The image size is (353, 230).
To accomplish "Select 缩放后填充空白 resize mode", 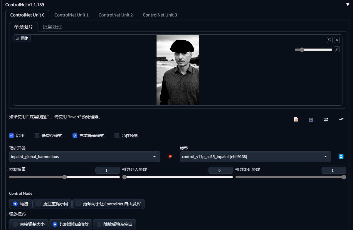I will point(115,224).
